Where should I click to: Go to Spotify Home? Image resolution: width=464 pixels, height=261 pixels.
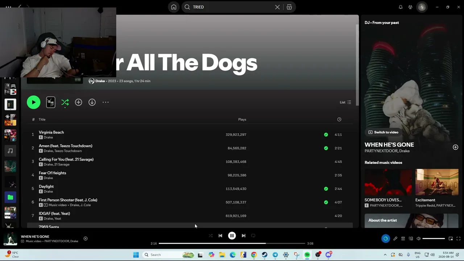tap(174, 7)
